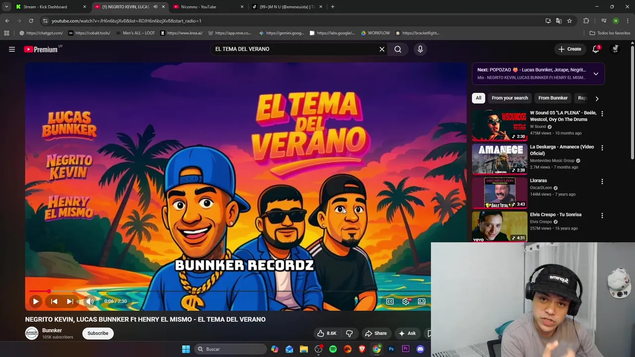
Task: Open the chatgpt.com bookmark
Action: tap(41, 33)
